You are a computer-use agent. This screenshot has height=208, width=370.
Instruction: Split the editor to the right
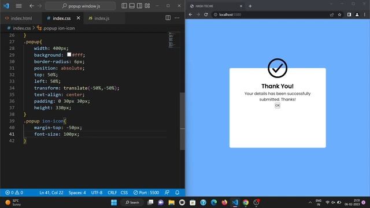tap(168, 18)
